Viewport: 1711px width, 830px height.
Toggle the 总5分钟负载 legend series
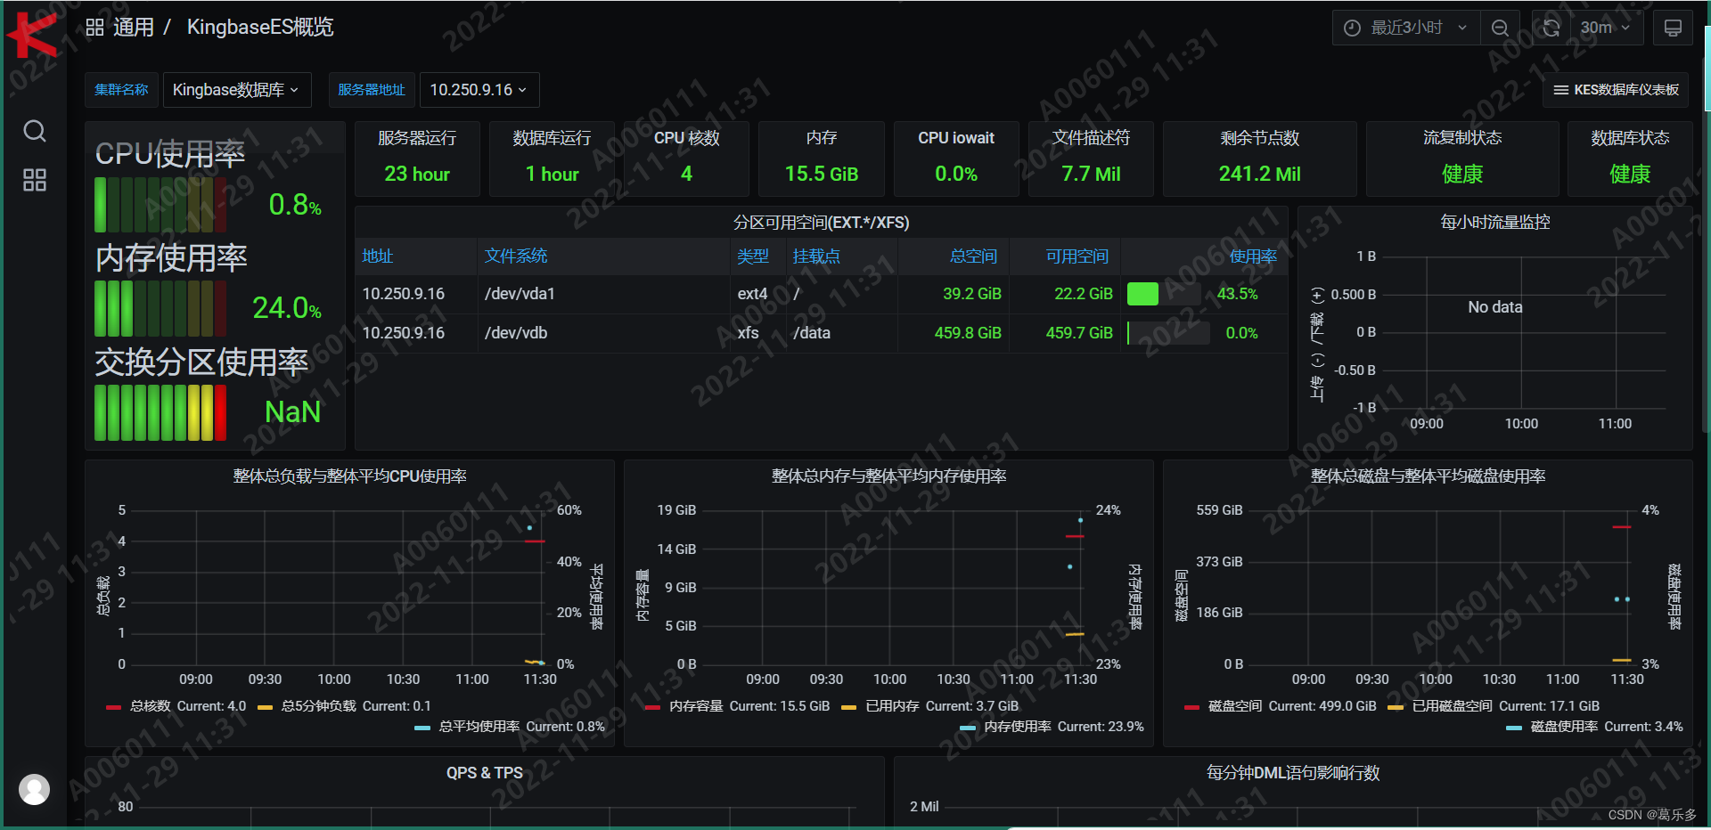(x=319, y=706)
